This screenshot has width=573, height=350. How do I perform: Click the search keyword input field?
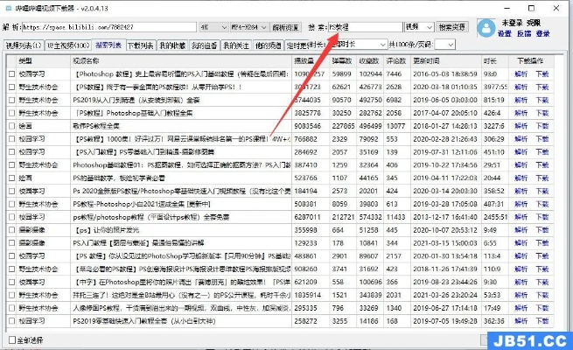pos(369,27)
